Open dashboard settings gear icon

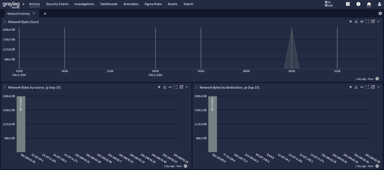pyautogui.click(x=380, y=14)
